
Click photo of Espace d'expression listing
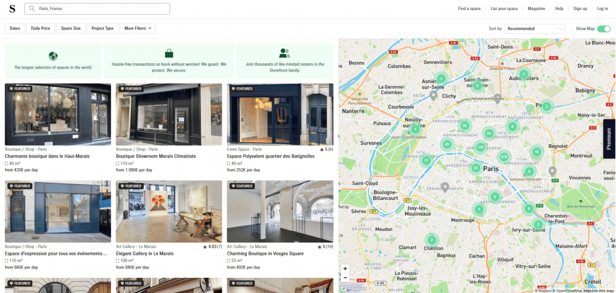pyautogui.click(x=57, y=212)
